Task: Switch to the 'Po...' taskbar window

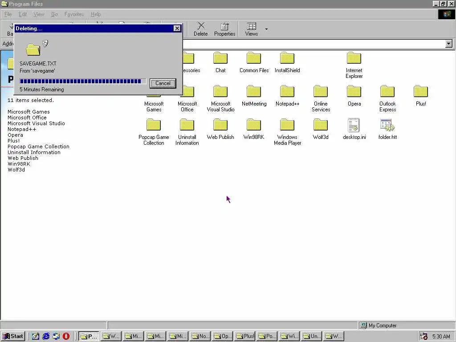Action: 267,336
